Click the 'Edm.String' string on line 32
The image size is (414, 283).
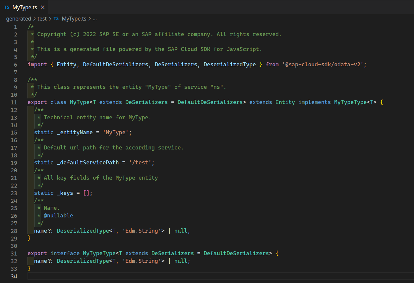[142, 261]
